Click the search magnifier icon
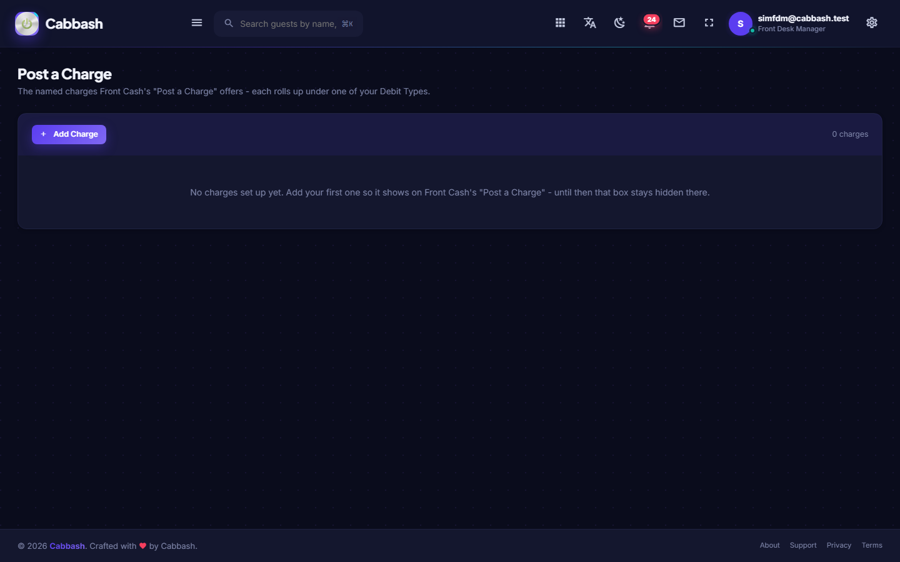 [229, 23]
